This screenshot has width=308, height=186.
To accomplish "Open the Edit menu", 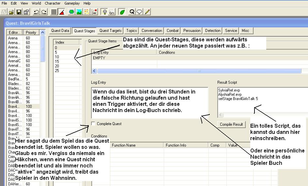I will pyautogui.click(x=14, y=3).
